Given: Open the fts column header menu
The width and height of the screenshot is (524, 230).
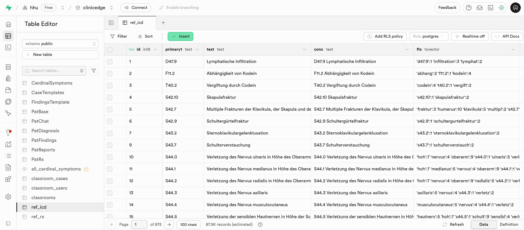Looking at the screenshot, I should click(x=513, y=49).
